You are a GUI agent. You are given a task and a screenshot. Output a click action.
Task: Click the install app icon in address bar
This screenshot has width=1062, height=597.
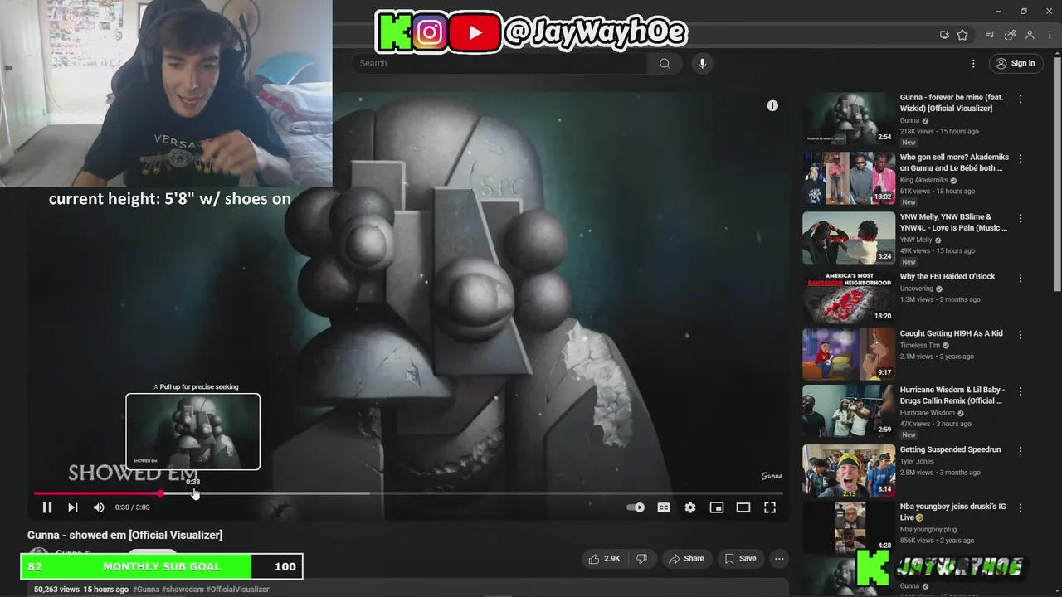click(x=944, y=35)
